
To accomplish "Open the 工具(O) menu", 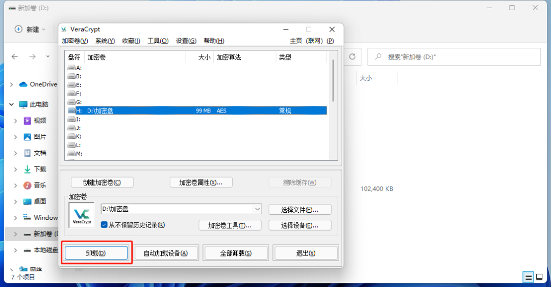I will (158, 41).
